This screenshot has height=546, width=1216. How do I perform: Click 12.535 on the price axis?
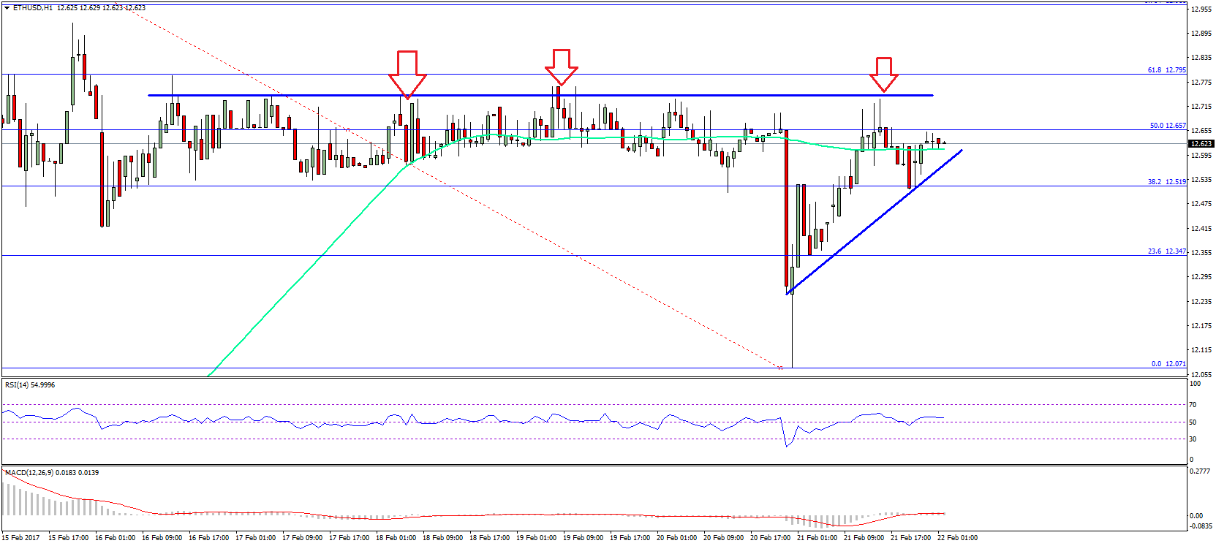1201,180
